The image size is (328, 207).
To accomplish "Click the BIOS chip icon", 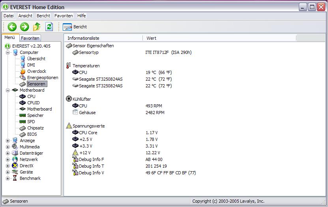I will pos(22,135).
